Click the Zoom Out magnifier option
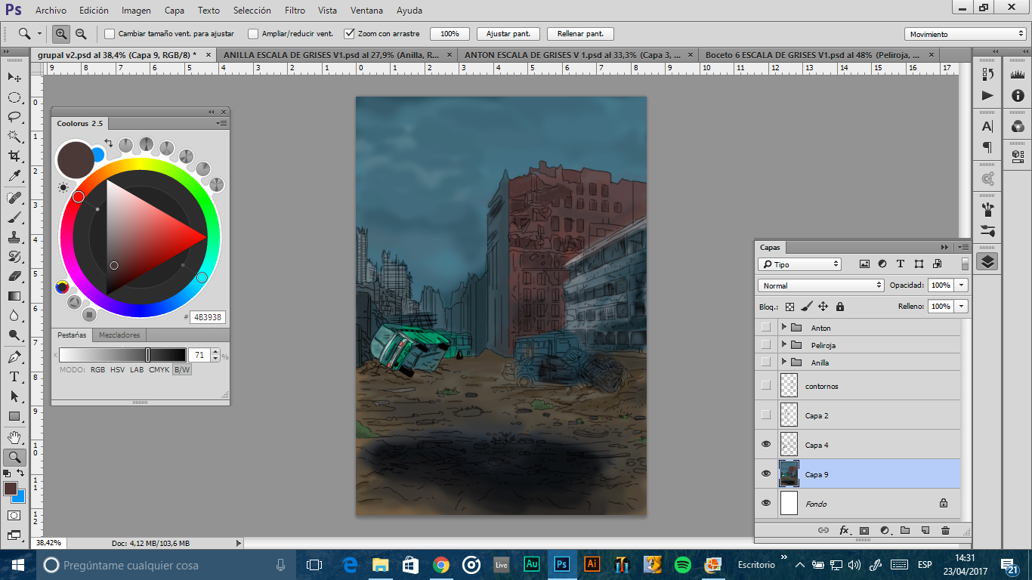The height and width of the screenshot is (580, 1032). tap(80, 34)
